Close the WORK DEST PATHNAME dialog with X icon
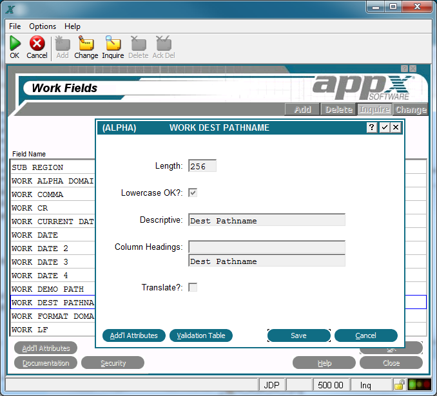 point(396,127)
